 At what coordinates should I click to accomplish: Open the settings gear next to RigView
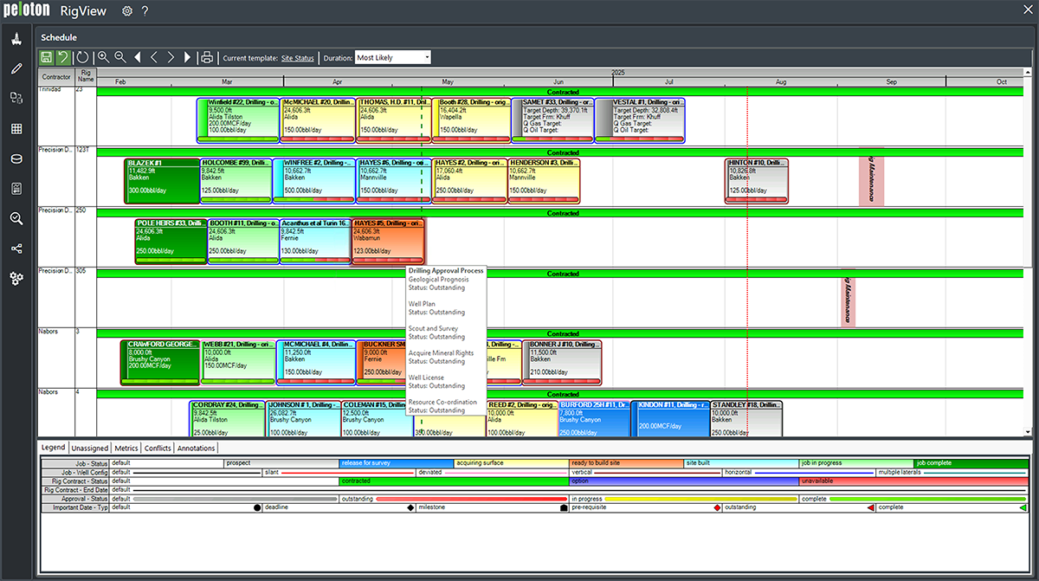126,11
